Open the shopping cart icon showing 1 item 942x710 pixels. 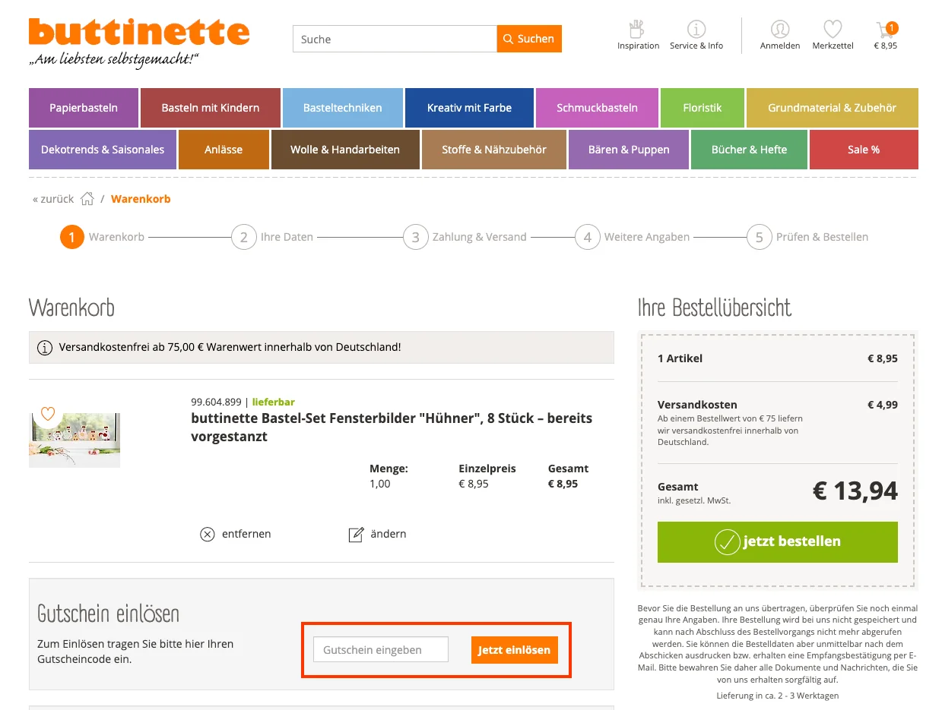[x=884, y=27]
